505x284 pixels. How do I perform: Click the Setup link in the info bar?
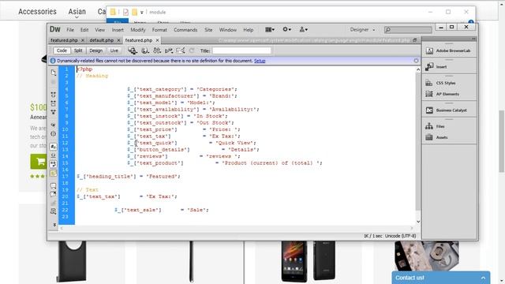coord(260,61)
